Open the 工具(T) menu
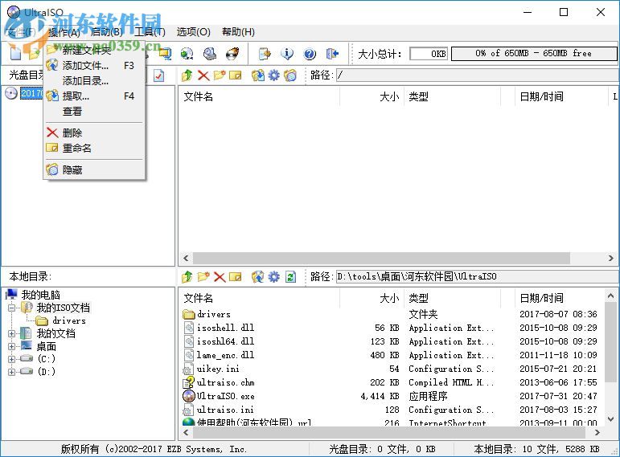This screenshot has height=457, width=620. pyautogui.click(x=150, y=31)
